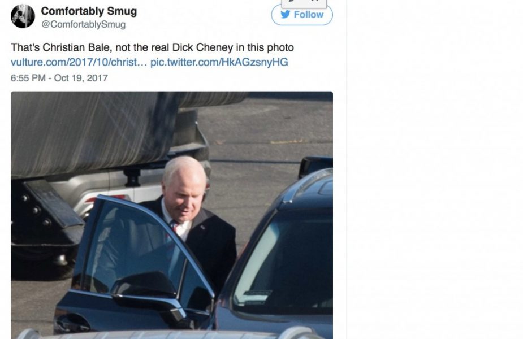
Task: Click the partial popup above the Follow button
Action: 304,3
